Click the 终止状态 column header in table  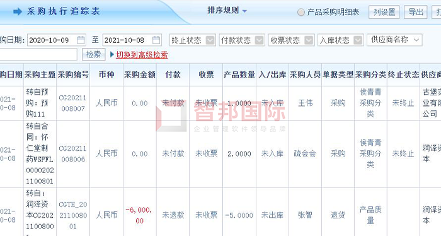403,74
